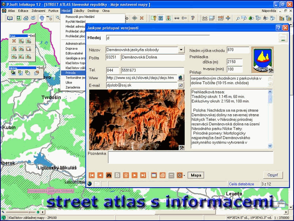294x221 pixels.
Task: Click the bar chart icon in the toolbar
Action: [282, 18]
